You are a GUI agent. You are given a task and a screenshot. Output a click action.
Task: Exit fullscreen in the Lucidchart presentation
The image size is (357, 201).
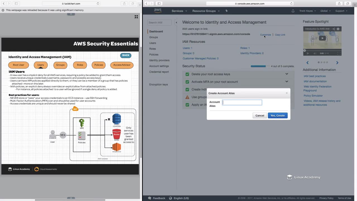[136, 17]
